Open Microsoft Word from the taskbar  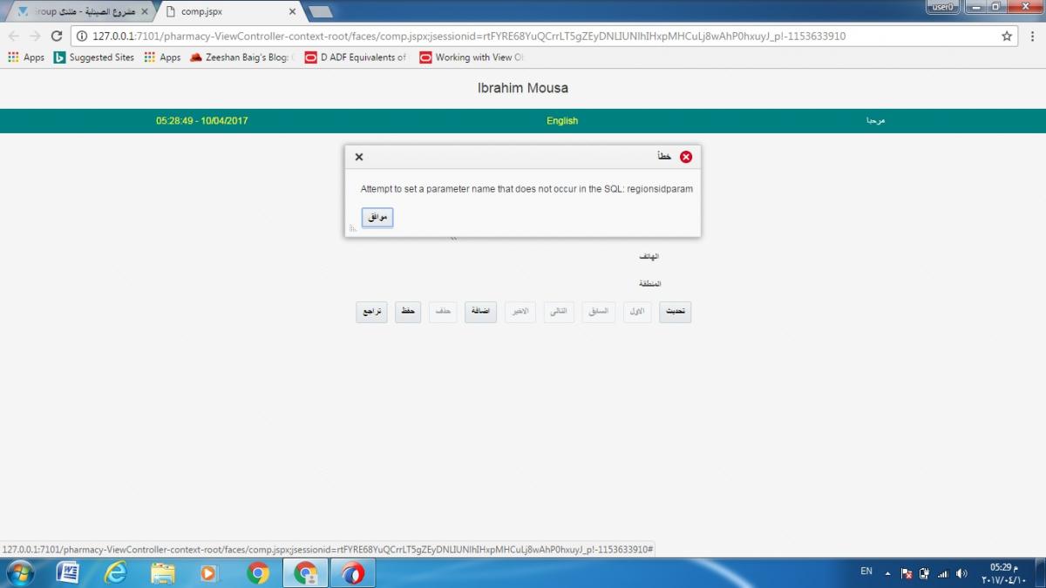68,572
